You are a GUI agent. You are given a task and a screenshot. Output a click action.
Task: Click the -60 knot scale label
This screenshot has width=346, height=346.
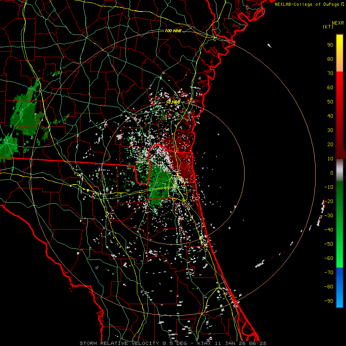(329, 258)
